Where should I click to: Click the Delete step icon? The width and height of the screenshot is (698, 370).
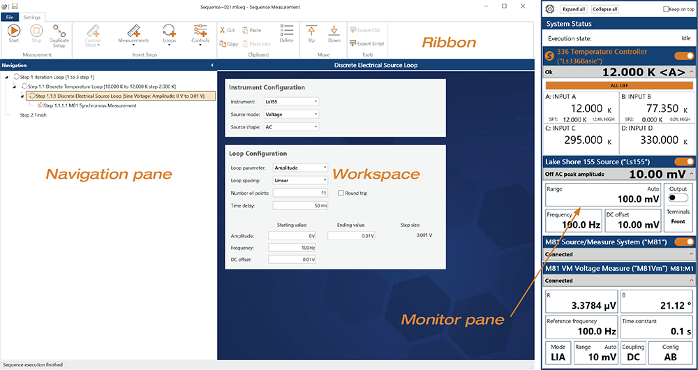[286, 33]
